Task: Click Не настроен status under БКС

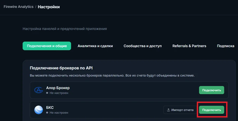Action: pyautogui.click(x=57, y=113)
